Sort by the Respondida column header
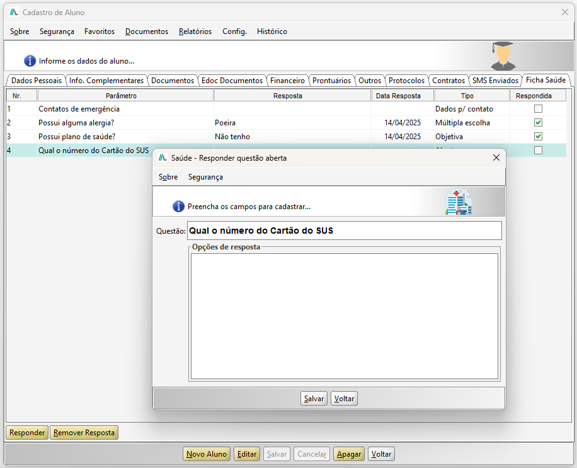Viewport: 577px width, 468px height. [x=538, y=96]
